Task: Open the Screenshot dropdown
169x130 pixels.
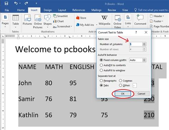Action: tap(62, 27)
